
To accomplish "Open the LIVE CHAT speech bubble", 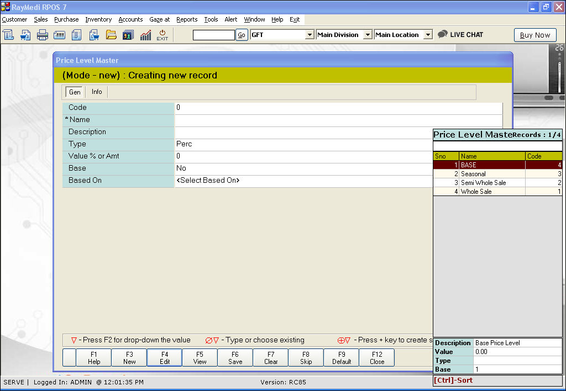I will [x=443, y=34].
